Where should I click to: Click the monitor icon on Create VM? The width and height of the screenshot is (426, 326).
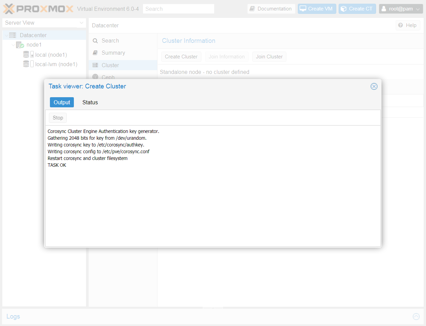point(303,9)
